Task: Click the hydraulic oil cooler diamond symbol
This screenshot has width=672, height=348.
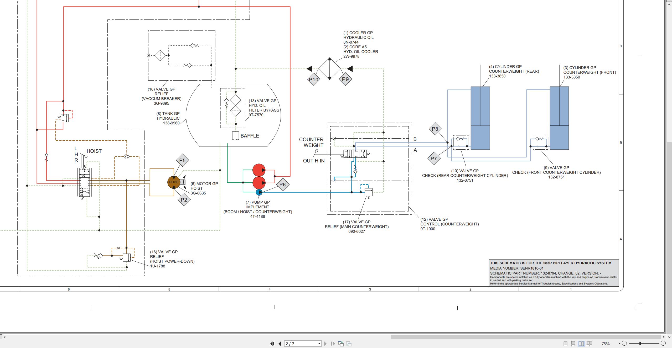Action: pos(329,69)
